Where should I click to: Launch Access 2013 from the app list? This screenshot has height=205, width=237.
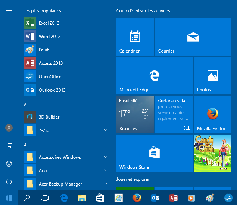(x=50, y=63)
